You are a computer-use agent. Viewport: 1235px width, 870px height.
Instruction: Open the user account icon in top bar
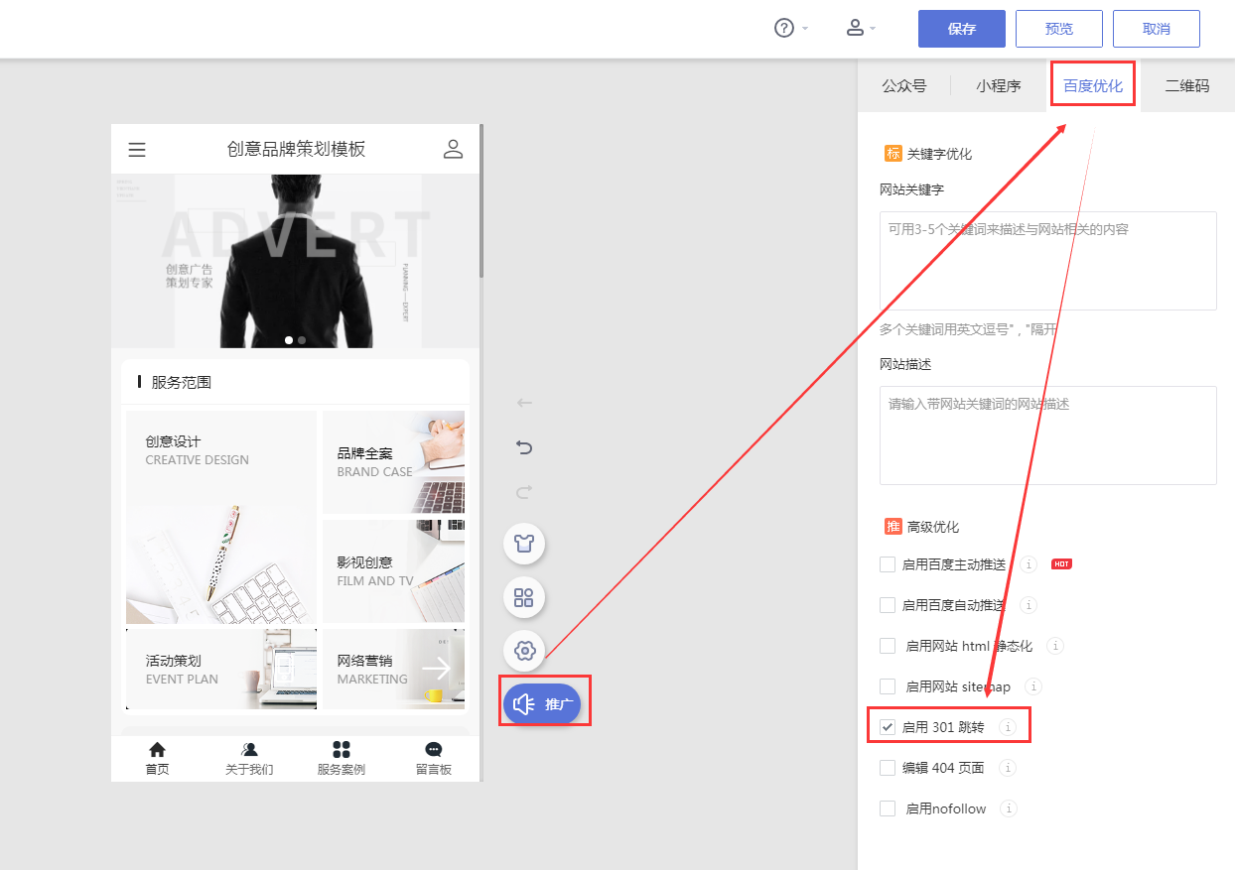[x=855, y=28]
